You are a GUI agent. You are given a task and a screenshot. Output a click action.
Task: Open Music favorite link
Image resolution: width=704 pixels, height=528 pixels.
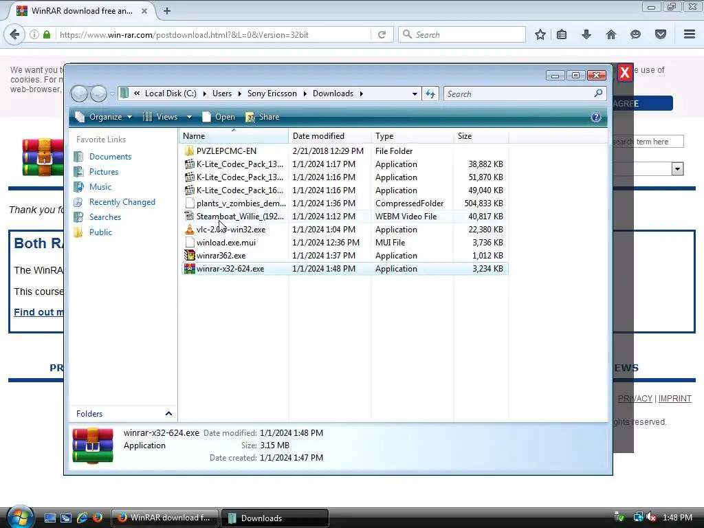click(100, 187)
